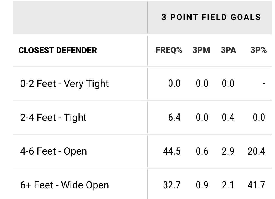Select the 4-6 Feet - Open row
Image resolution: width=275 pixels, height=199 pixels.
click(54, 151)
